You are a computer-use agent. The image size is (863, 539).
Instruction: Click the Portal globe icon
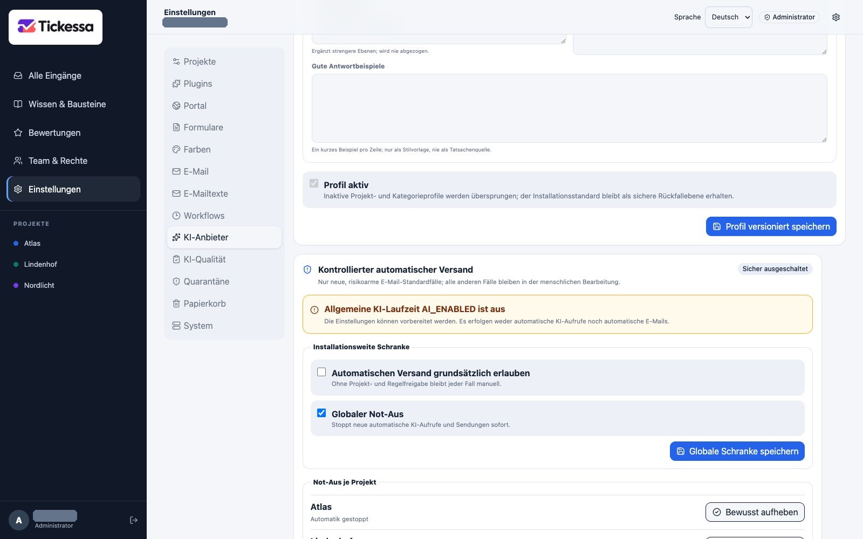176,106
